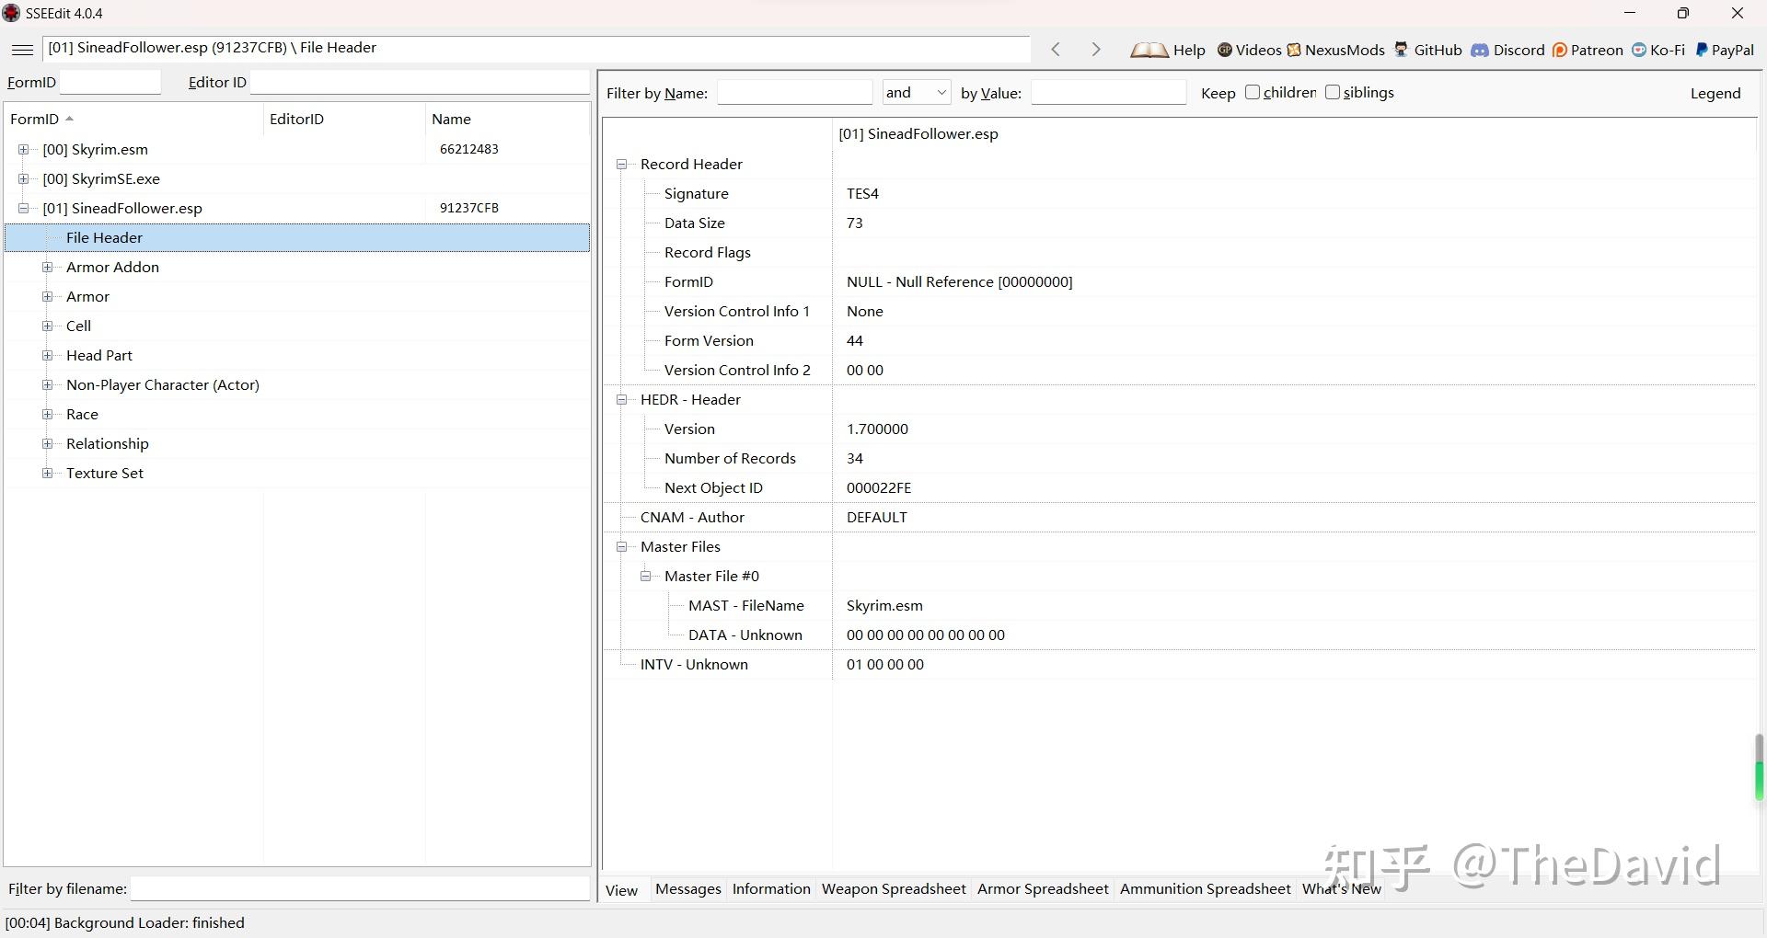Open the Videos link icon
The width and height of the screenshot is (1767, 938).
(1225, 51)
